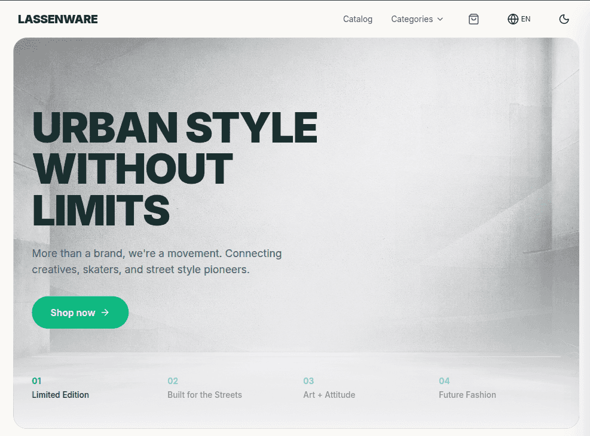Select the Limited Edition slide
This screenshot has height=436, width=590.
tap(60, 395)
